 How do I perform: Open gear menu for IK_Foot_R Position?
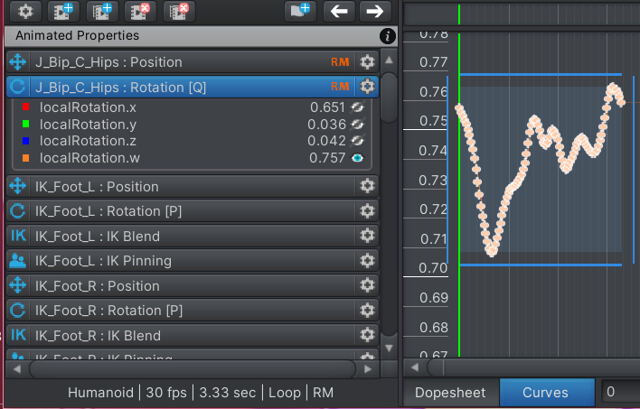point(367,285)
